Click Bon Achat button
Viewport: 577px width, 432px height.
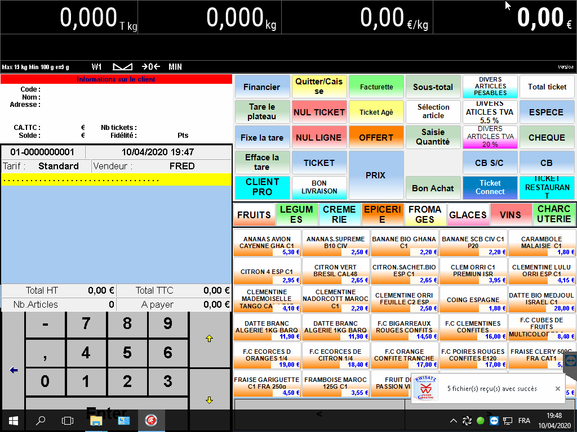(433, 188)
